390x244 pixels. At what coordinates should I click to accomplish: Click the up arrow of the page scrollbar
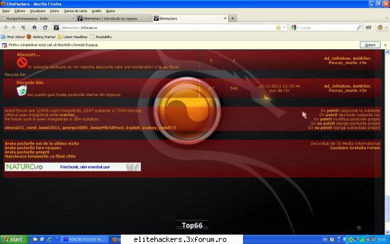387,52
